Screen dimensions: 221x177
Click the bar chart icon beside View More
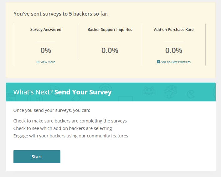pyautogui.click(x=38, y=62)
